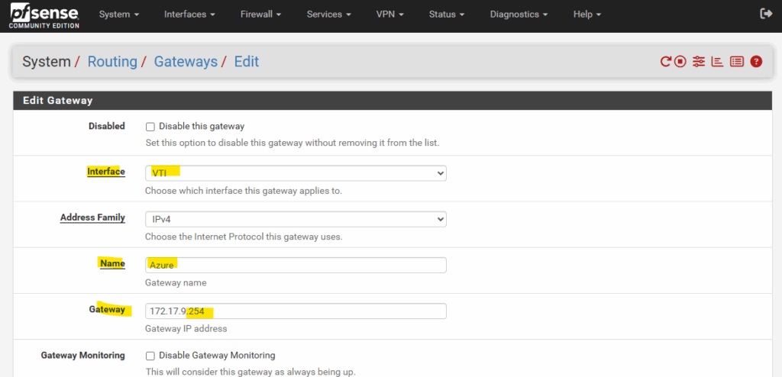The width and height of the screenshot is (782, 377).
Task: Click the pfSense logo
Action: click(44, 14)
